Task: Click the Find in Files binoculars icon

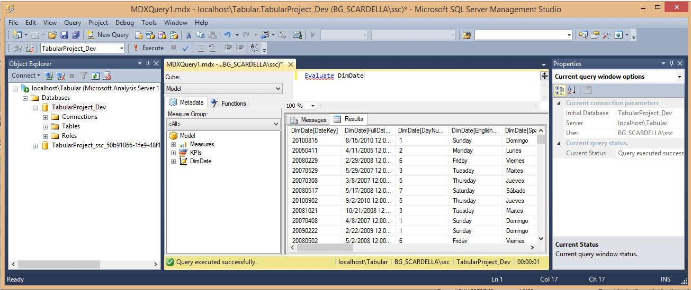Action: click(466, 35)
